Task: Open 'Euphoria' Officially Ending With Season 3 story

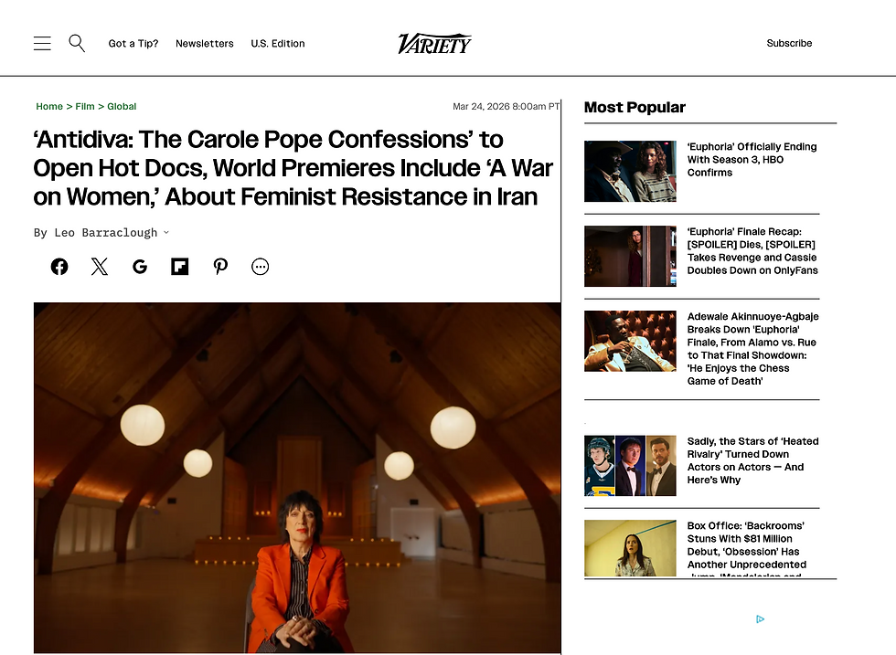Action: [x=752, y=159]
